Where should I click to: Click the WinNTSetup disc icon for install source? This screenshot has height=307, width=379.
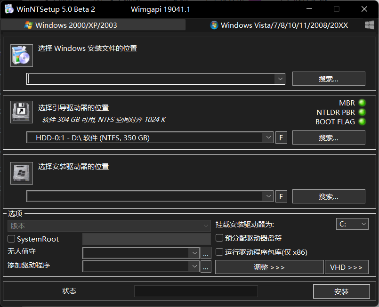pyautogui.click(x=21, y=55)
